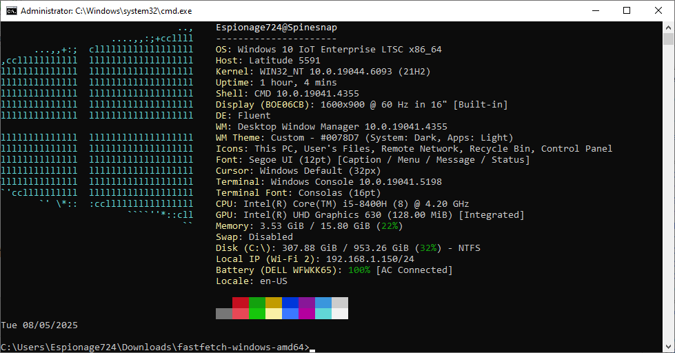Click the dark gray color block in the bottom row

point(224,314)
